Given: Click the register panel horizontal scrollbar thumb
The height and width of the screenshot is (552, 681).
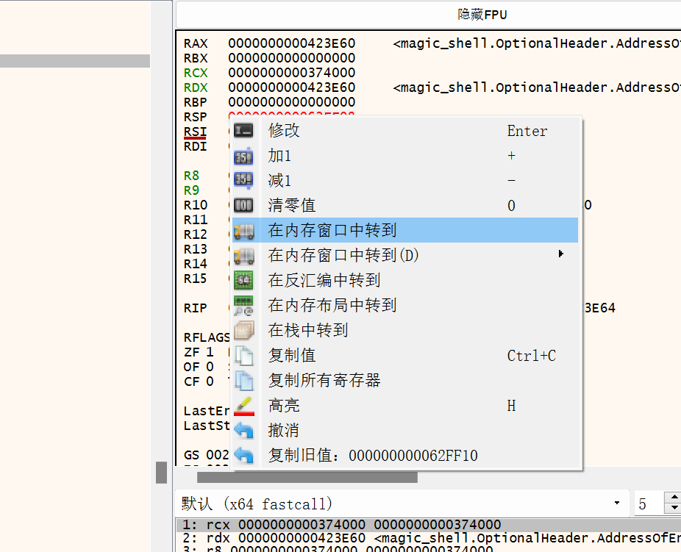Looking at the screenshot, I should pyautogui.click(x=307, y=477).
